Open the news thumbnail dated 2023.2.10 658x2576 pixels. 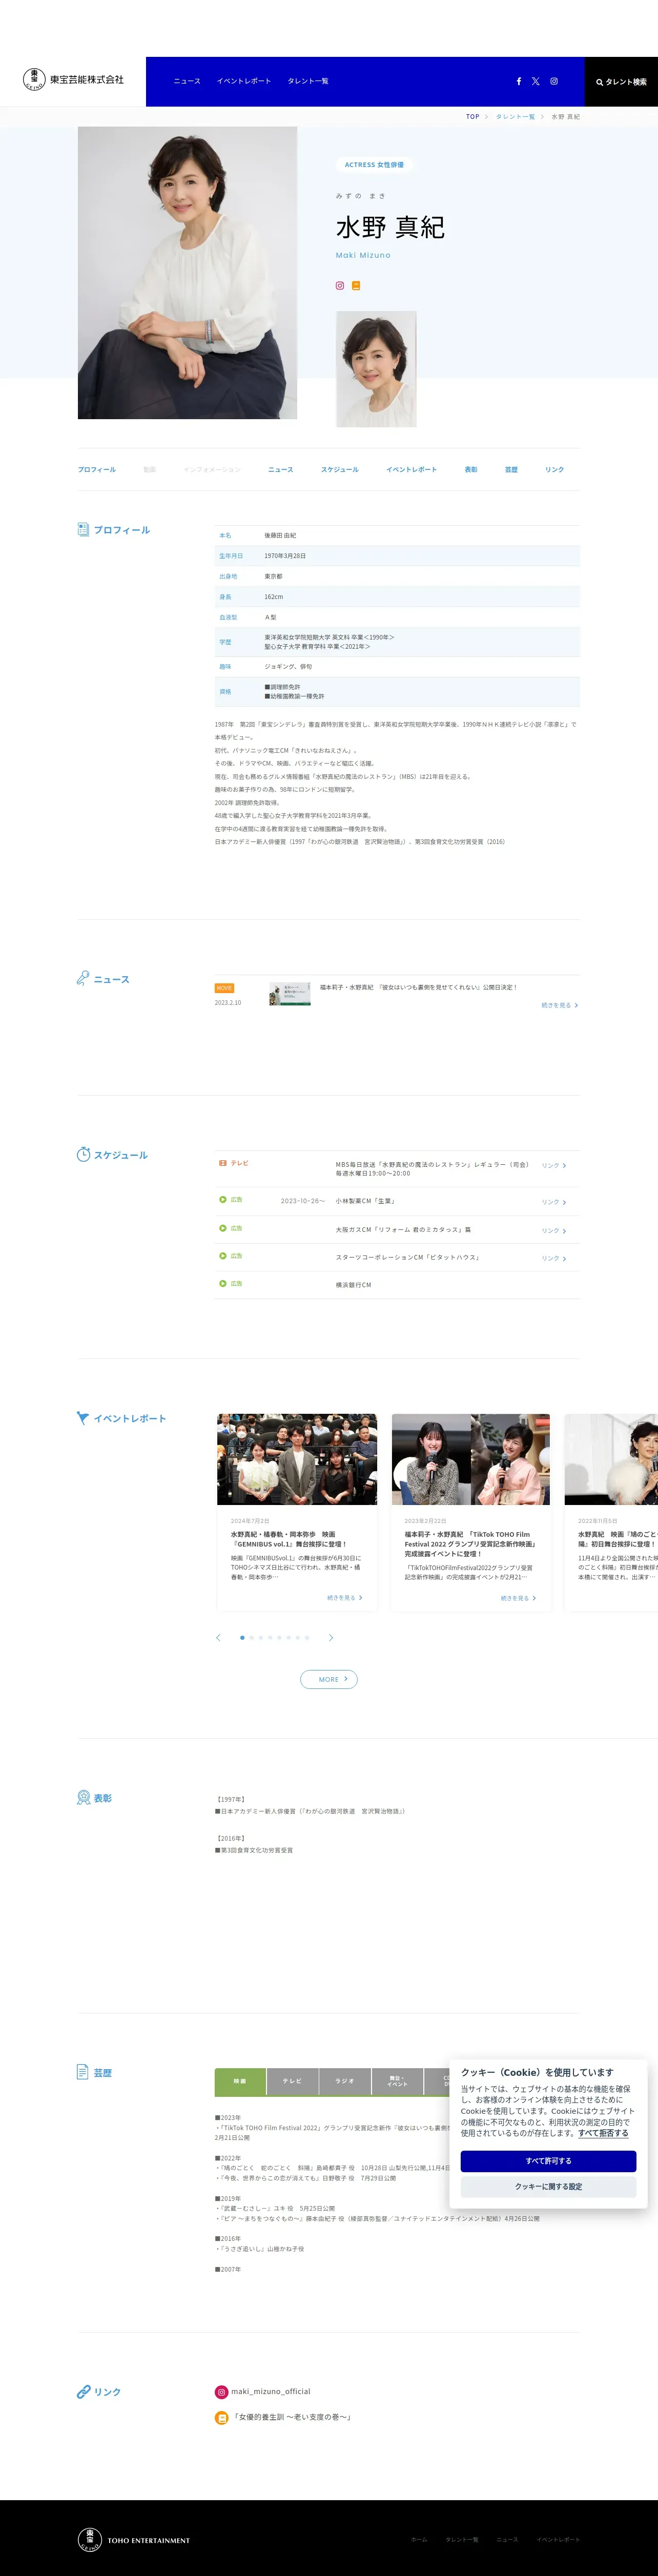click(x=290, y=994)
